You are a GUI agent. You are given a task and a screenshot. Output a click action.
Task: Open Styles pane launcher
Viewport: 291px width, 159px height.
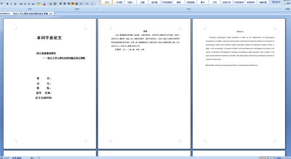(280, 9)
